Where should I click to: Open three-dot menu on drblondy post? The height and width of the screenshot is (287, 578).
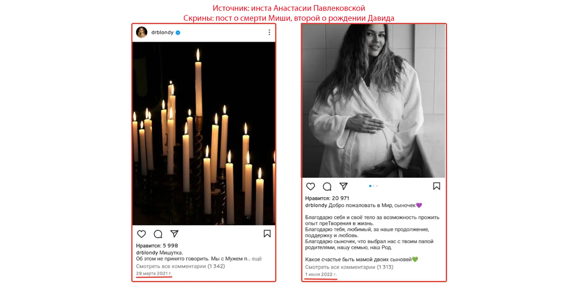[x=269, y=32]
